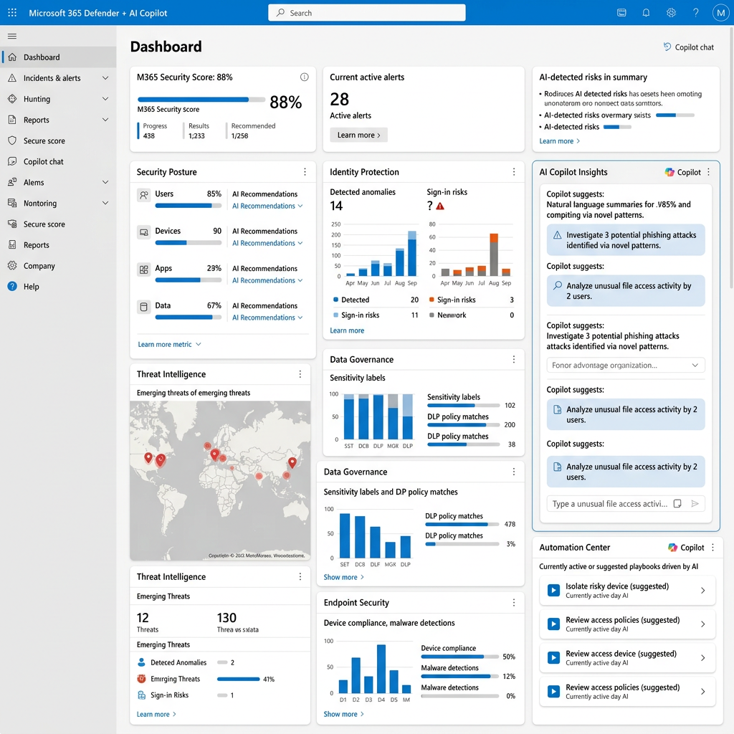The image size is (734, 734).
Task: Go to Dashboard in sidebar
Action: (58, 57)
